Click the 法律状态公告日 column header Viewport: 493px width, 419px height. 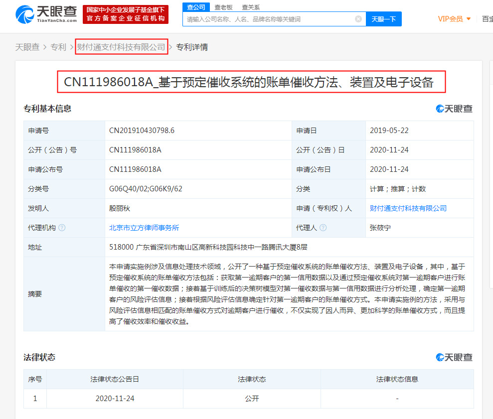click(x=115, y=379)
